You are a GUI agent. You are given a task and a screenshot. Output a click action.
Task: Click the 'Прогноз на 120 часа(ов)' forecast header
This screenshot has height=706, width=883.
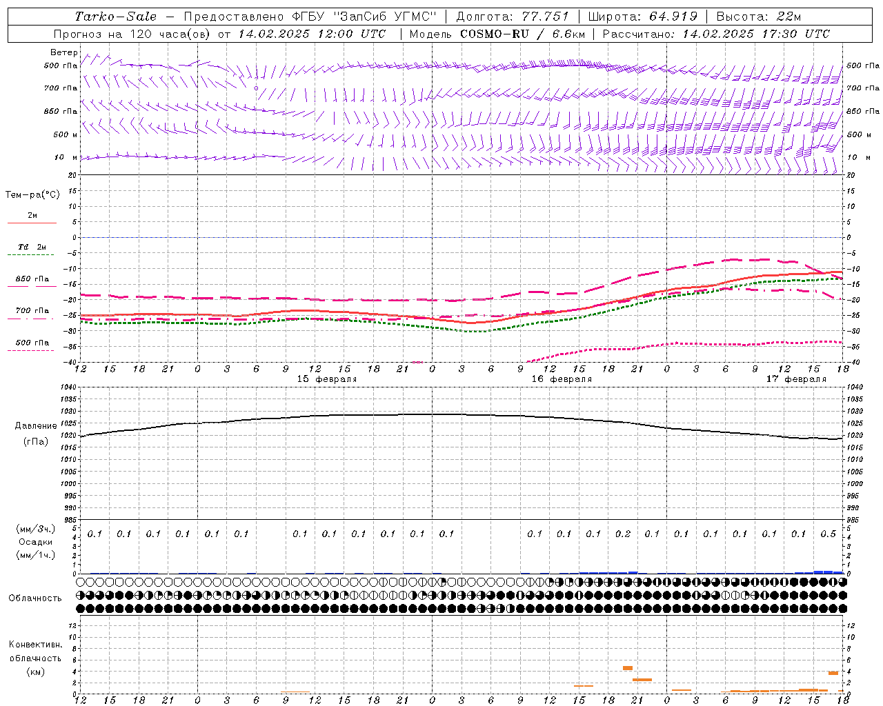[132, 34]
